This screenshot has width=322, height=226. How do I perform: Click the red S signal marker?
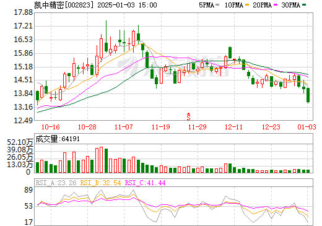tap(188, 116)
